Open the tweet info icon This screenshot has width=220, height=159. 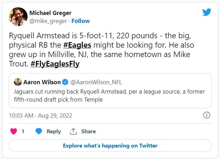pos(206,115)
